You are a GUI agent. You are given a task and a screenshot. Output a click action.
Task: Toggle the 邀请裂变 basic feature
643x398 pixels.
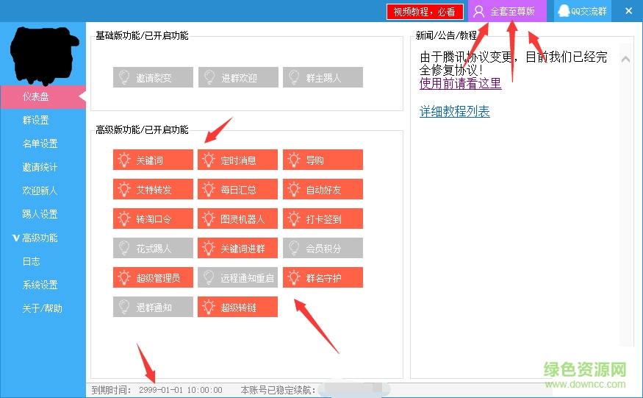click(x=153, y=77)
